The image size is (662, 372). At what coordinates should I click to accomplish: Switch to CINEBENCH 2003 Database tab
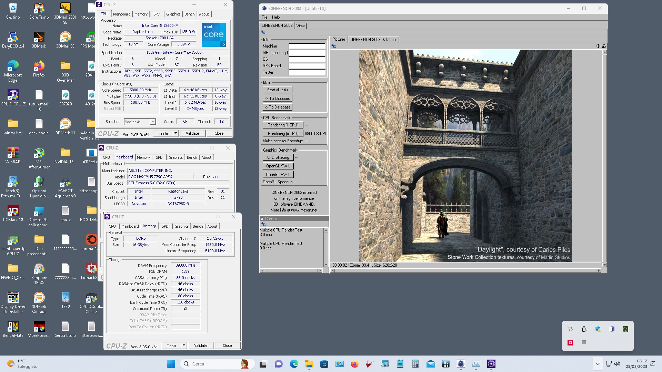point(373,40)
